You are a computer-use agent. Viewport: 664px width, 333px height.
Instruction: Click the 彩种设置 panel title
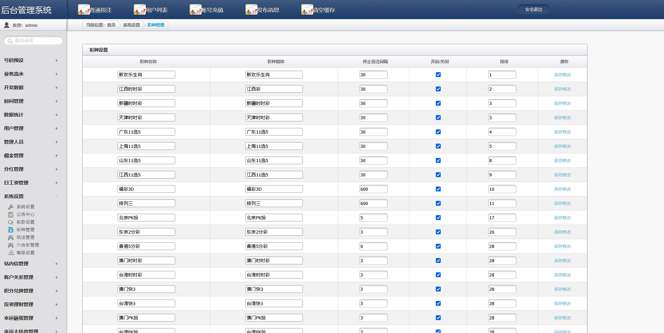pyautogui.click(x=99, y=50)
